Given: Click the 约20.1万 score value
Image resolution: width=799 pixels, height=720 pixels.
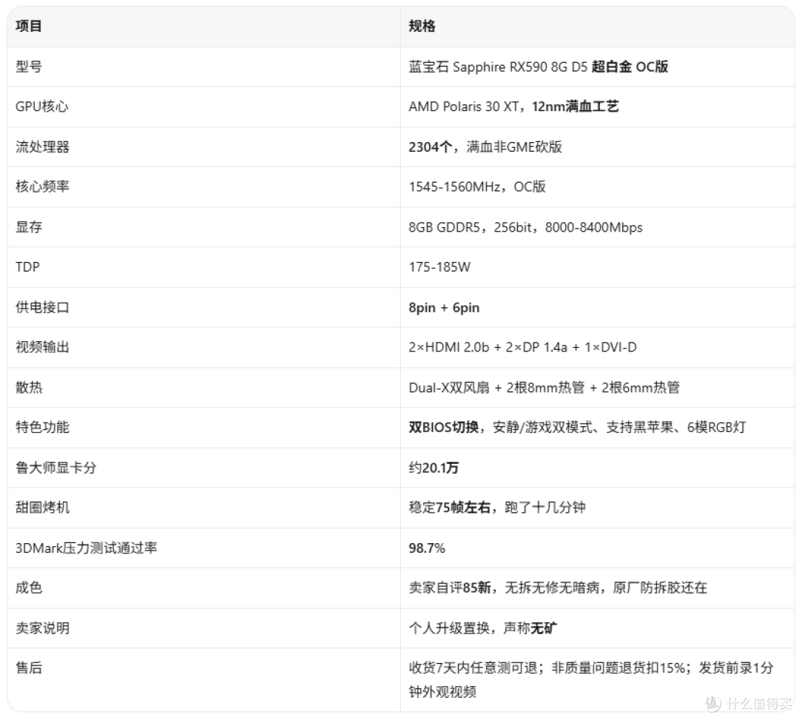Looking at the screenshot, I should coord(433,467).
